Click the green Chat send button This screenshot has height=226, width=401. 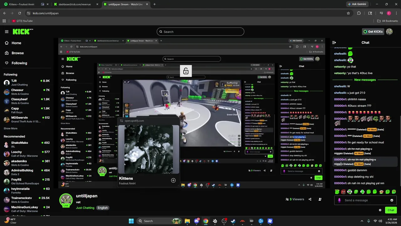391,210
